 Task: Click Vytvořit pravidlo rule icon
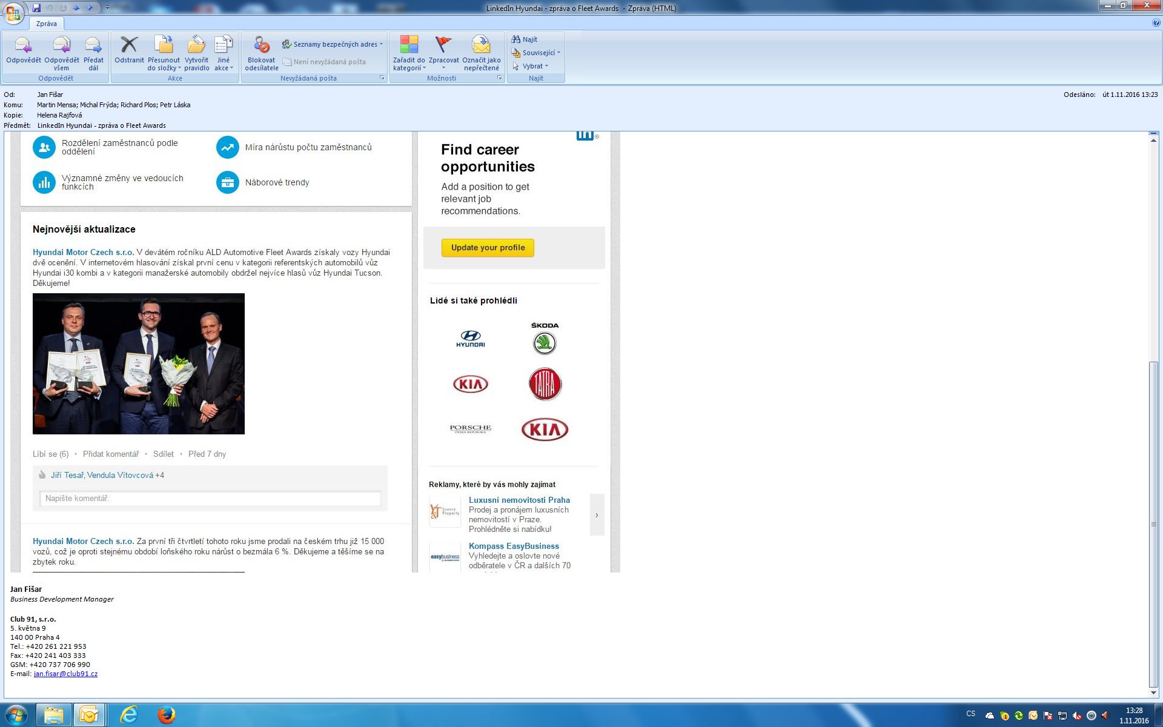(196, 53)
